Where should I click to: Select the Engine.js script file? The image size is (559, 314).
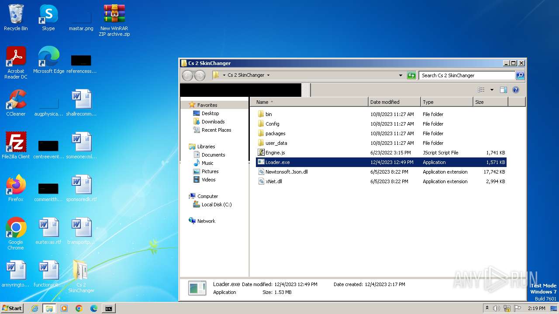[x=271, y=153]
